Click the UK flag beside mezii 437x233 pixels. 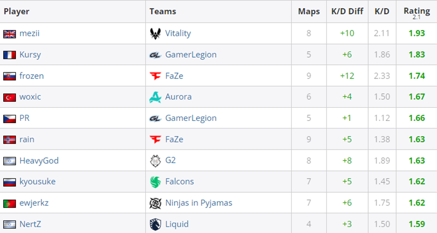pos(9,34)
